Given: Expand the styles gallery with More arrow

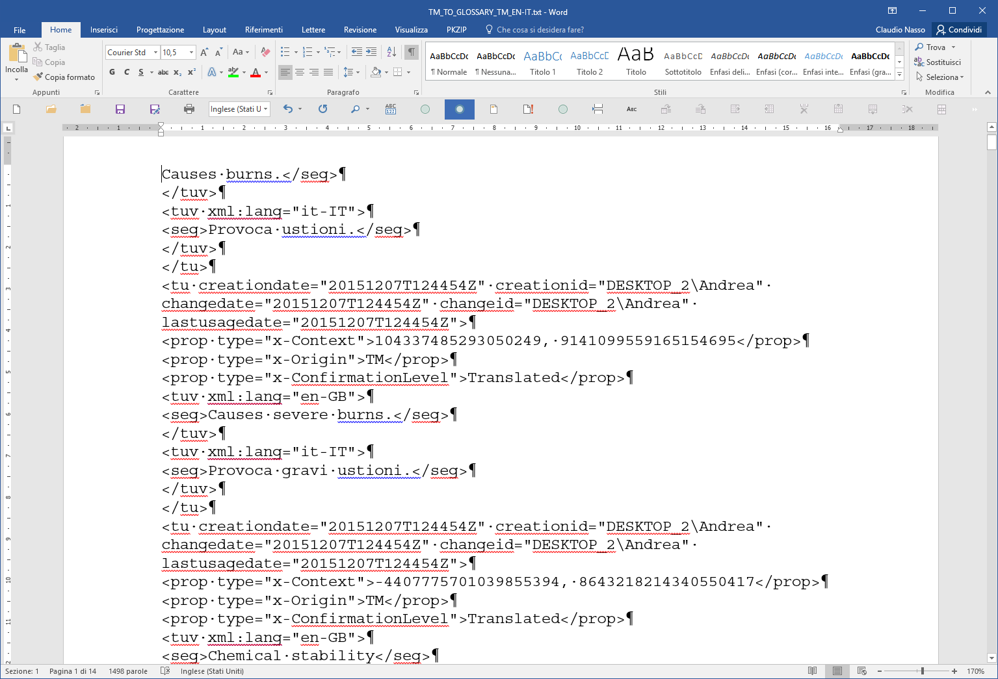Looking at the screenshot, I should 900,74.
